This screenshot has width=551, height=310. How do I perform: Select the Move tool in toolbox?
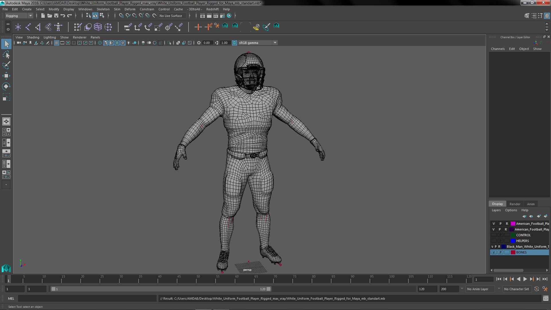(6, 76)
